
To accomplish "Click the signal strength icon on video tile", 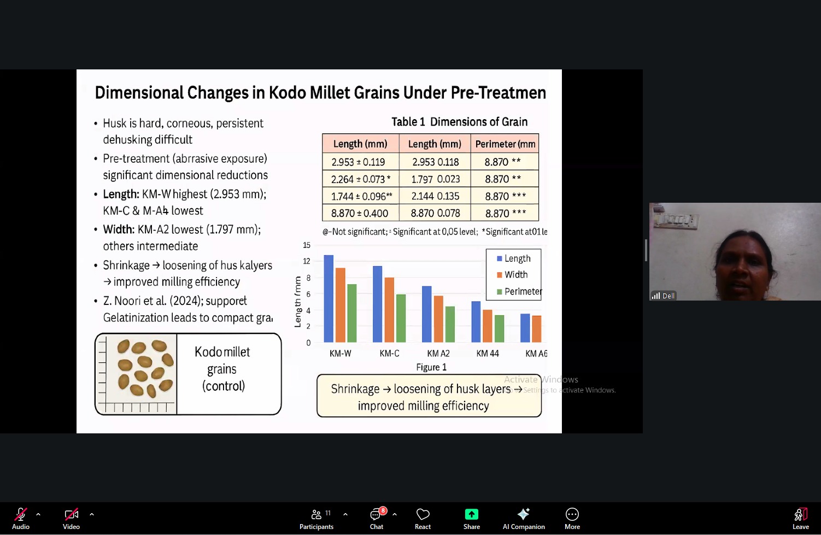I will click(x=655, y=296).
